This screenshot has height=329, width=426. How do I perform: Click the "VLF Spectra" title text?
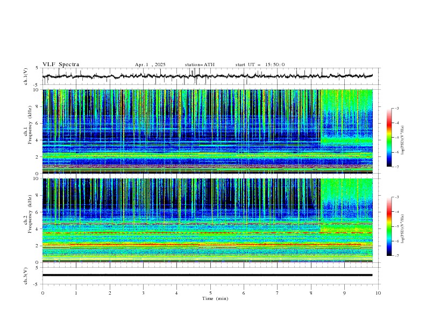[x=61, y=65]
